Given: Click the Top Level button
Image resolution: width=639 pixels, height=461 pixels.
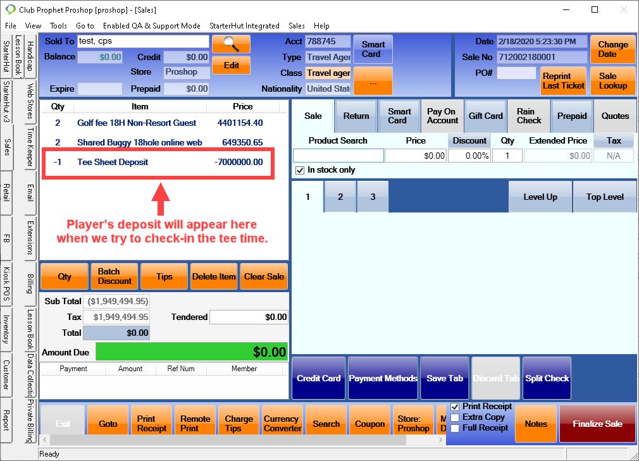Looking at the screenshot, I should coord(605,197).
